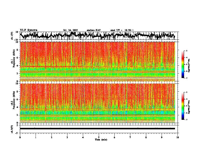Viewport: 200px width, 154px height.
Task: Click the ch.2 frequency axis tick "8"
Action: click(x=18, y=92)
